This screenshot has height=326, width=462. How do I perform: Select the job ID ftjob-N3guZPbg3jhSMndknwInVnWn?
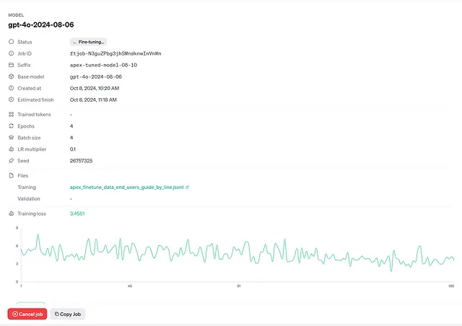[x=115, y=53]
